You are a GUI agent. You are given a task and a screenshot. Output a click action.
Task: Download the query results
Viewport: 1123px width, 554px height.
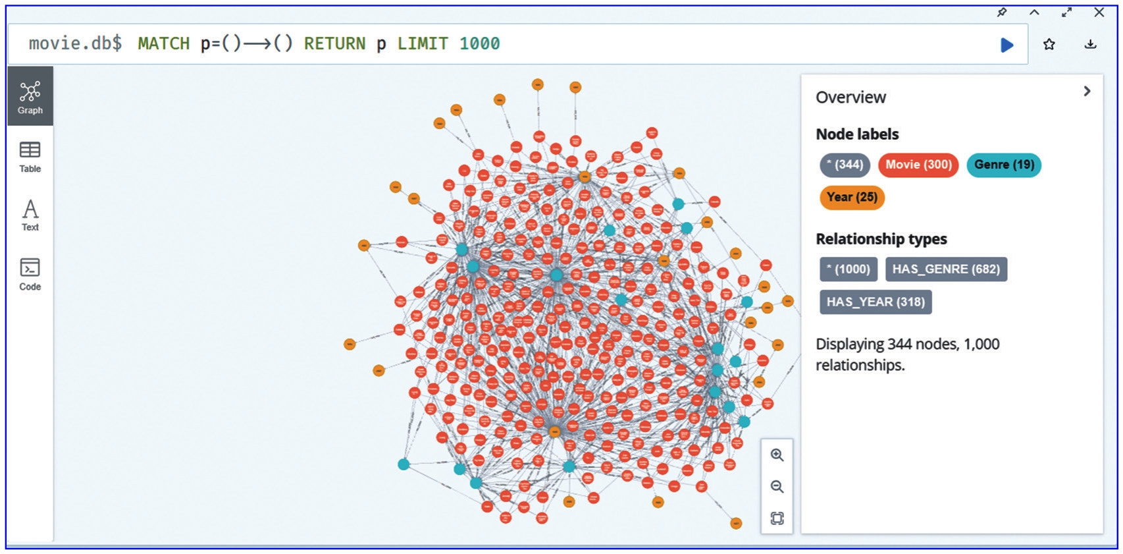[x=1090, y=45]
